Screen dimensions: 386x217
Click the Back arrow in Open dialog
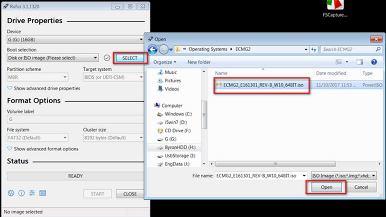(x=152, y=50)
